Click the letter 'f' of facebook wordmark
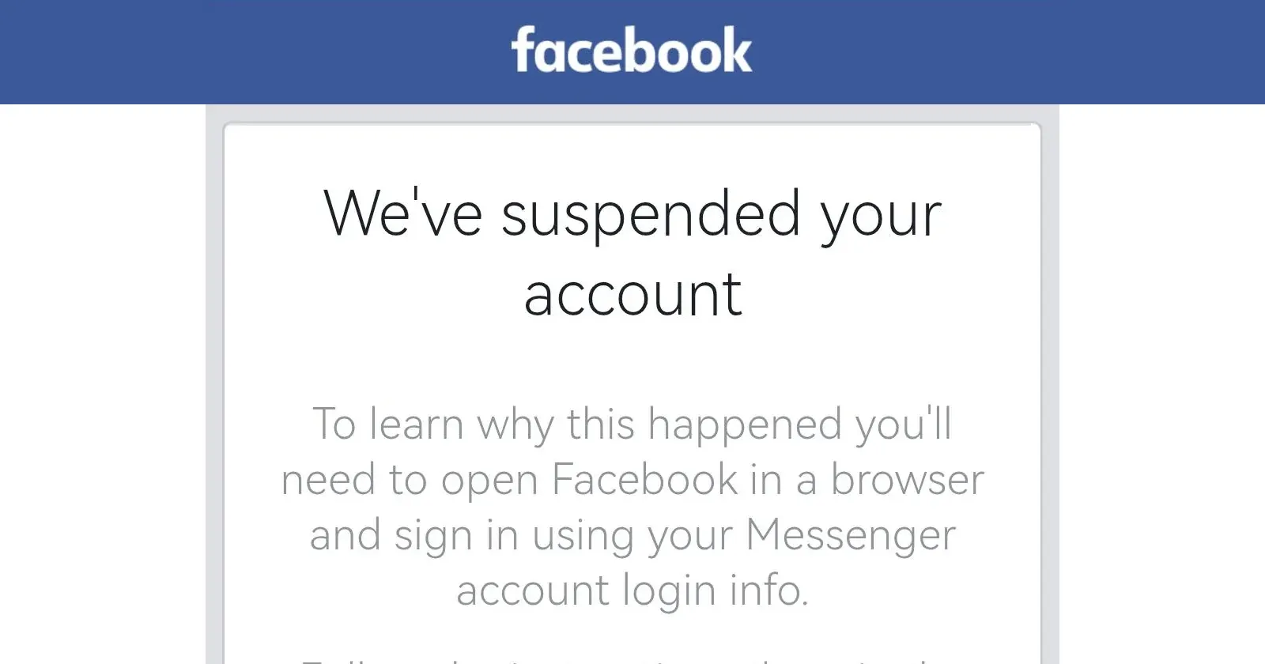 pos(522,50)
